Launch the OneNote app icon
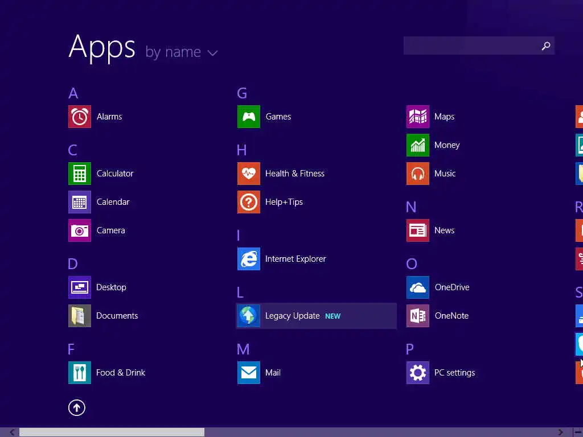 coord(418,316)
